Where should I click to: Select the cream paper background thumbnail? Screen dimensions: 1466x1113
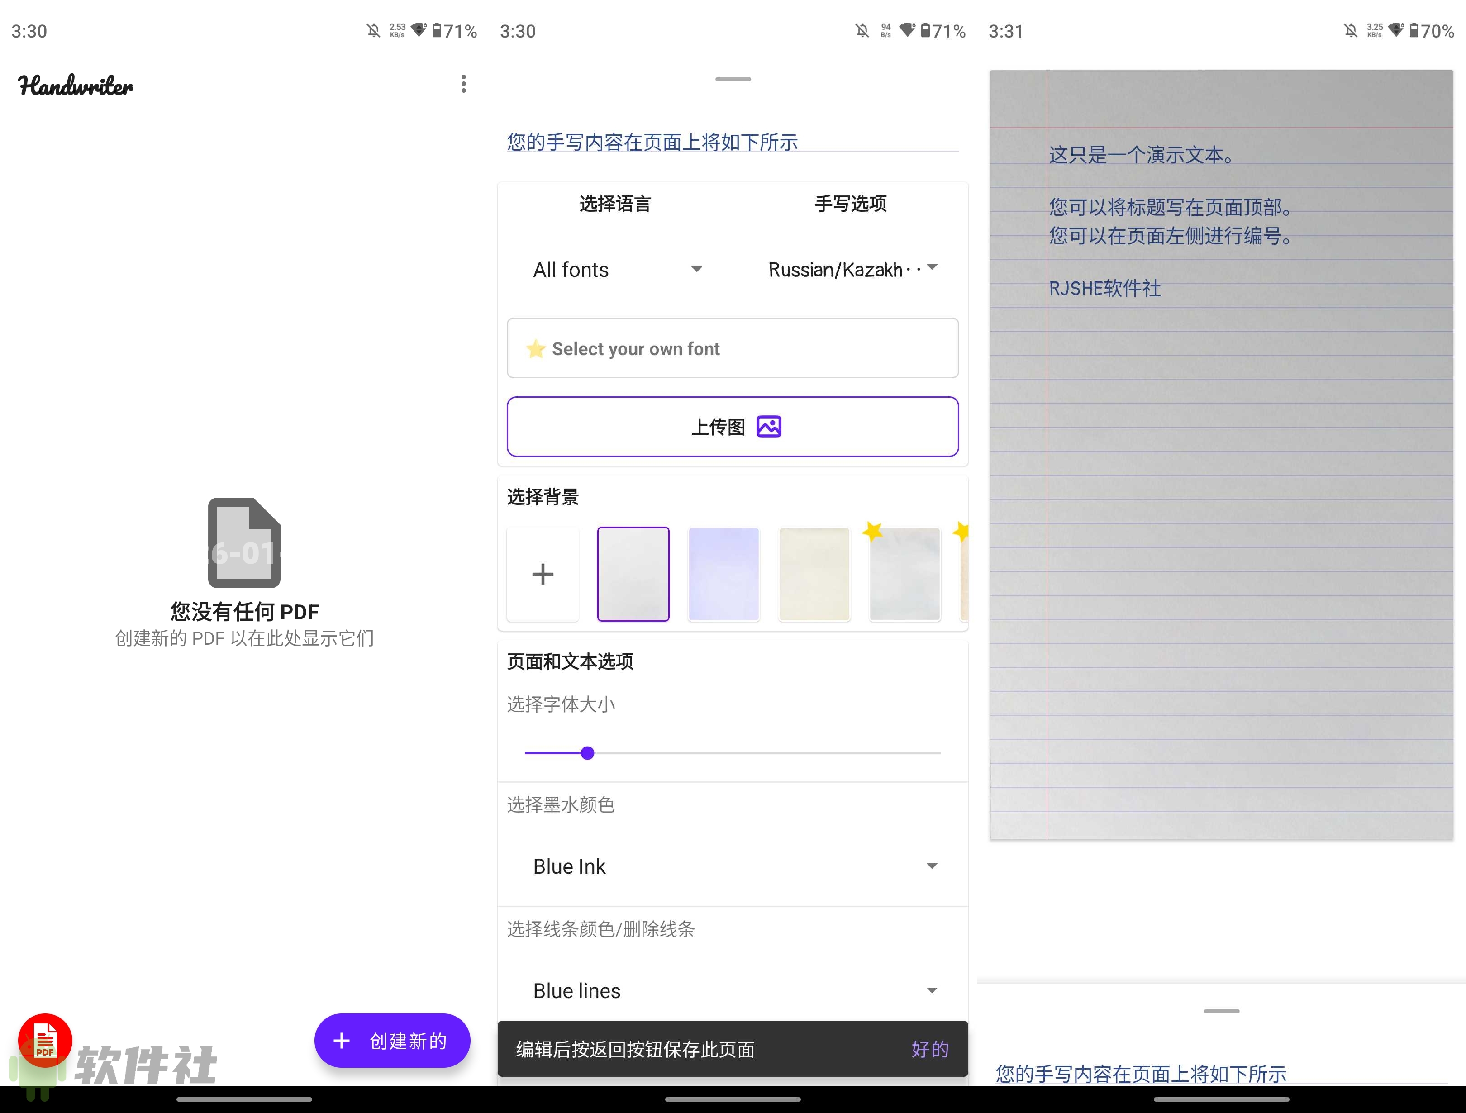coord(814,574)
